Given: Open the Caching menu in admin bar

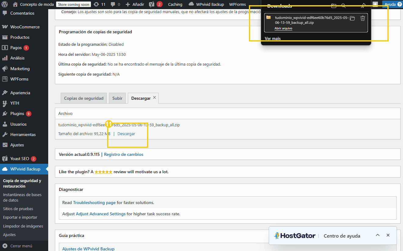Looking at the screenshot, I should [175, 4].
